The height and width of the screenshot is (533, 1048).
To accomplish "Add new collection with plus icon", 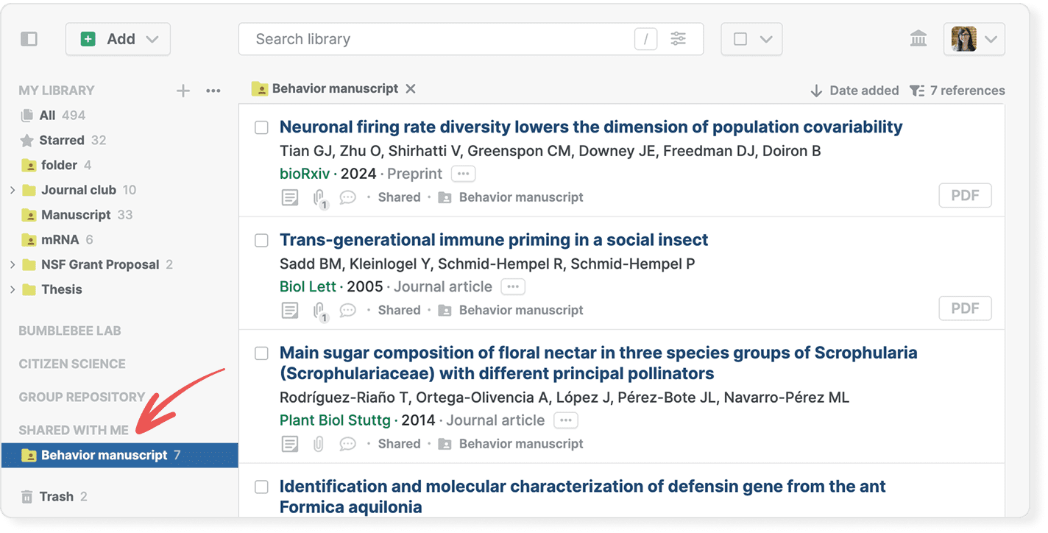I will pyautogui.click(x=183, y=91).
